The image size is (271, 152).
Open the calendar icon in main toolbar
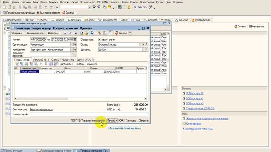(124, 7)
